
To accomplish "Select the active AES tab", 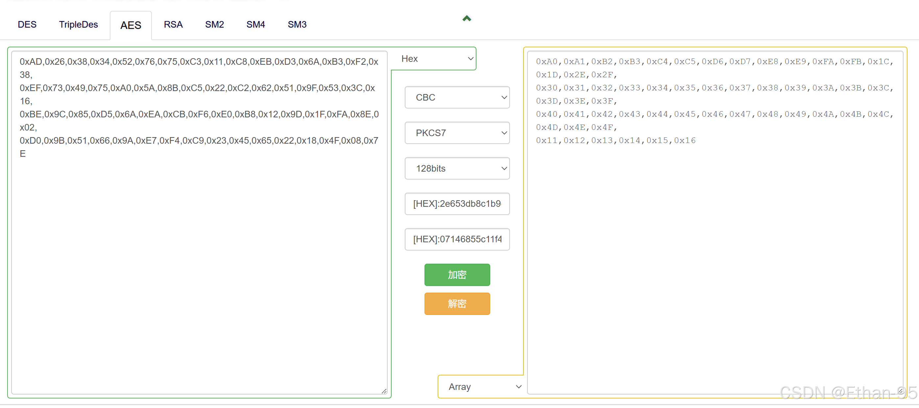I will (131, 25).
